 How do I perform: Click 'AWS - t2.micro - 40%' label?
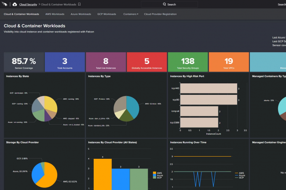coord(153,104)
